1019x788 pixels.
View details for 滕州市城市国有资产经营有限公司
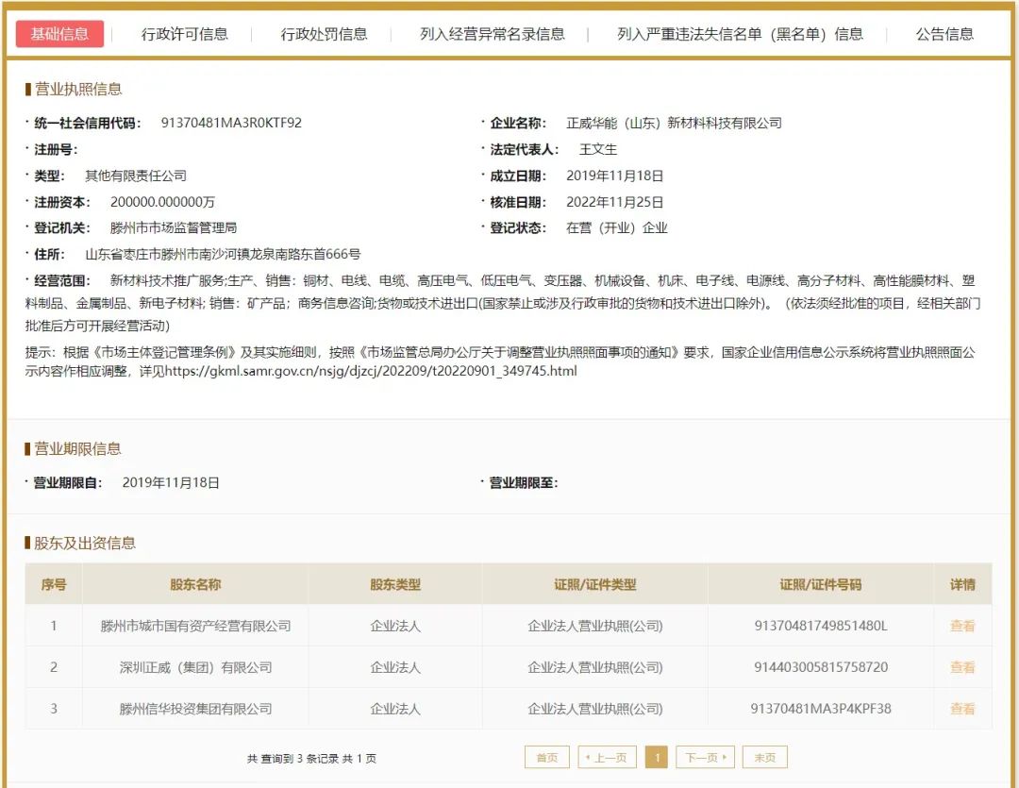point(961,626)
